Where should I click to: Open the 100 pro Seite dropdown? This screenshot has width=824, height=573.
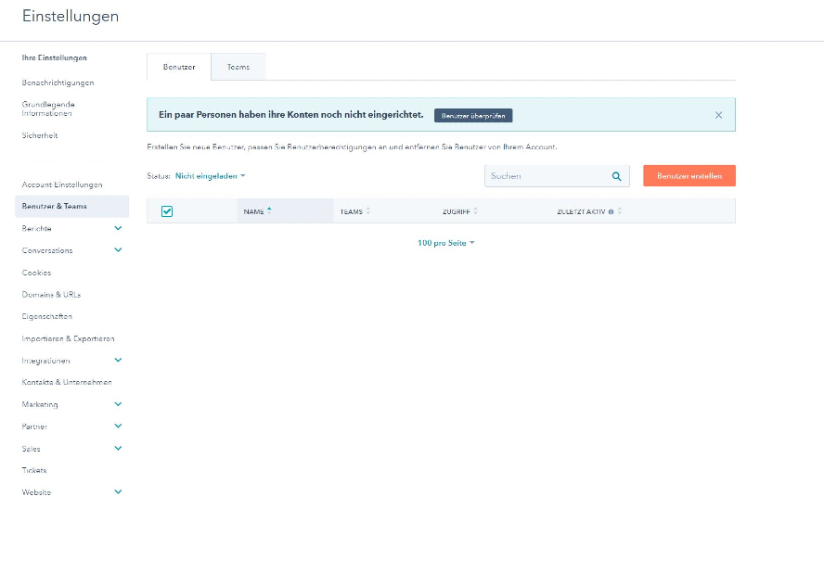click(x=445, y=243)
